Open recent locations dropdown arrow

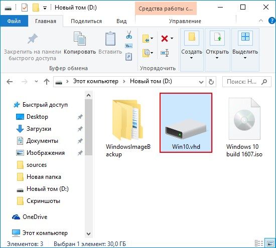click(36, 82)
